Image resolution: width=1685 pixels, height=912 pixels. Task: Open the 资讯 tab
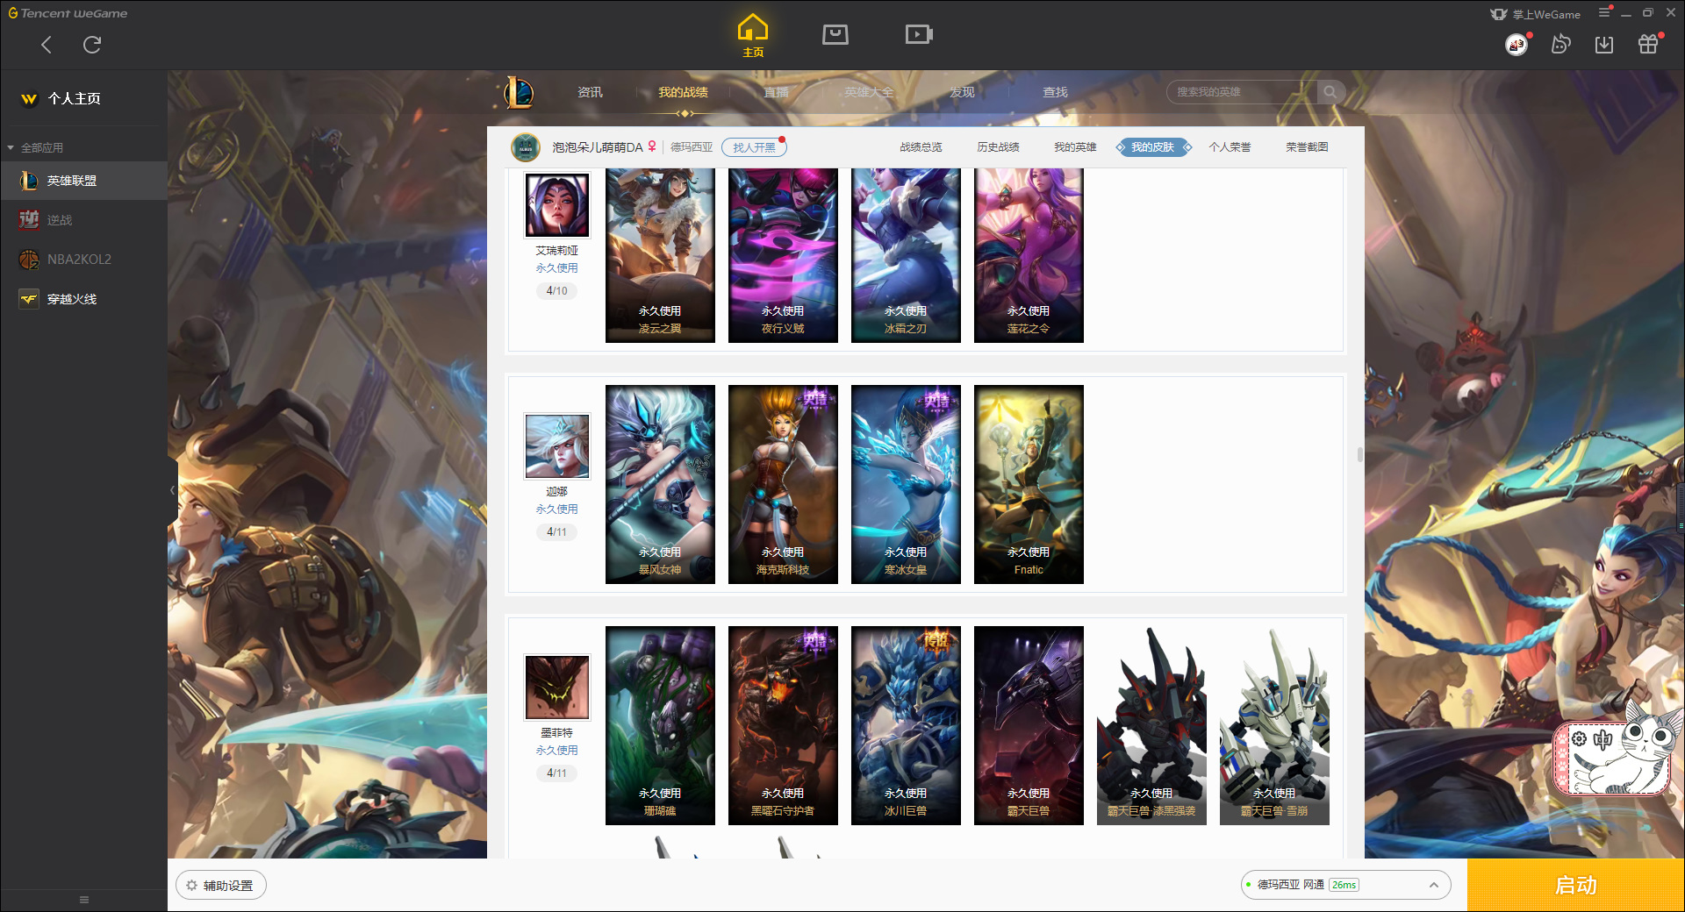(590, 92)
